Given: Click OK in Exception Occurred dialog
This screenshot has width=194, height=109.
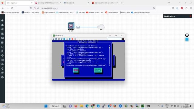Looking at the screenshot, I should coord(75,70).
